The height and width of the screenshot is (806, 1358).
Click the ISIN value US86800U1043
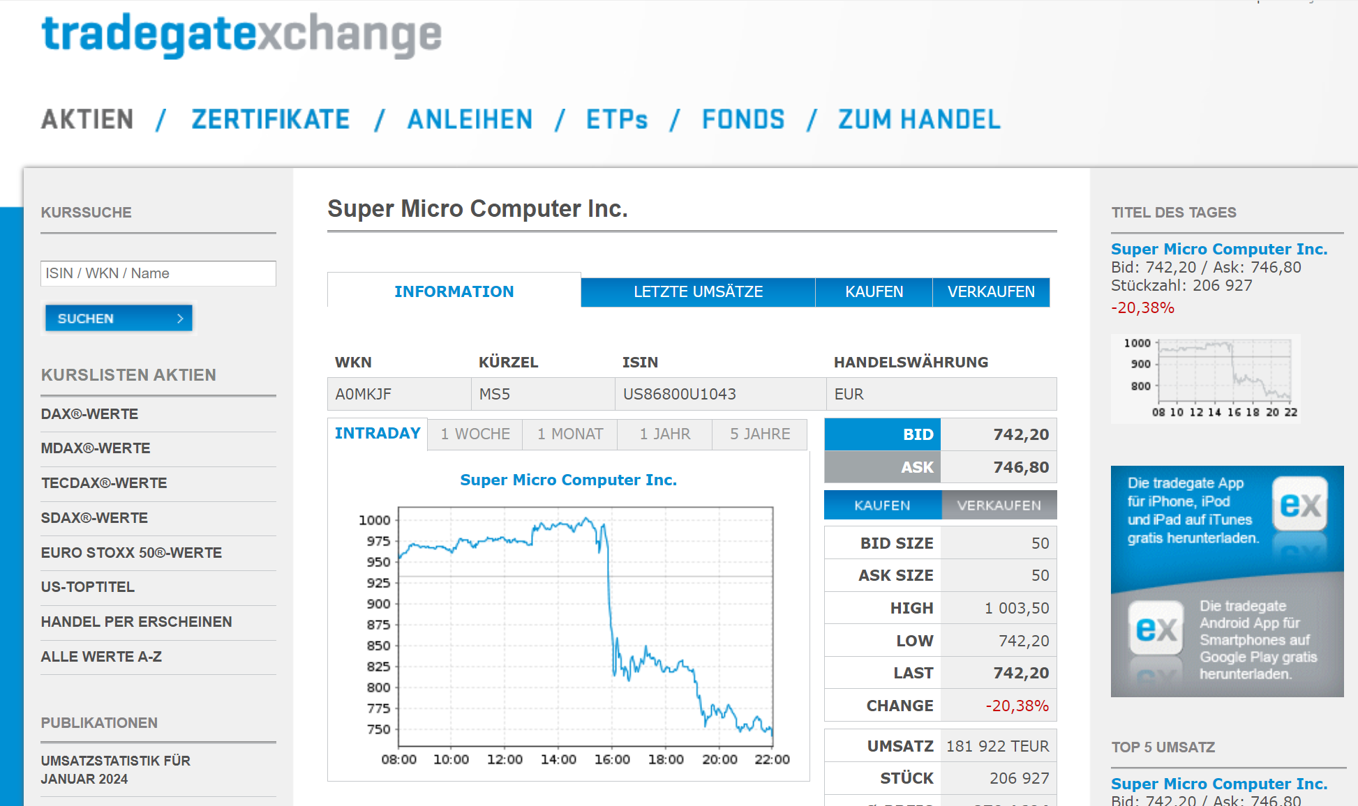[680, 395]
